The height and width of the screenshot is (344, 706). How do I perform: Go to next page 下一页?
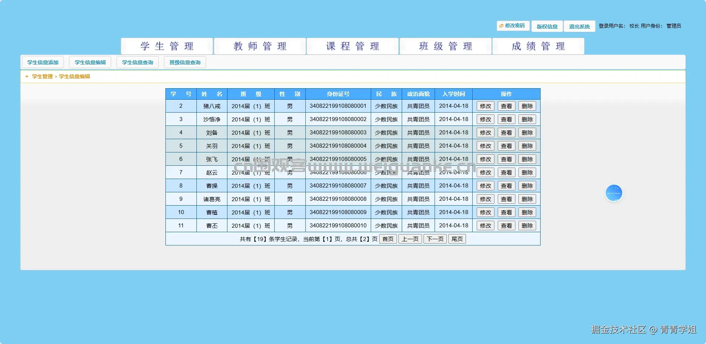coord(435,239)
